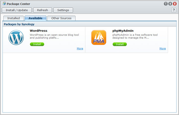Click the phpMyAdmin package title
The image size is (179, 115).
123,31
